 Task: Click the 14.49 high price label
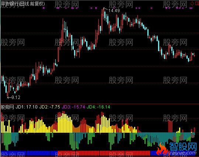[114, 11]
